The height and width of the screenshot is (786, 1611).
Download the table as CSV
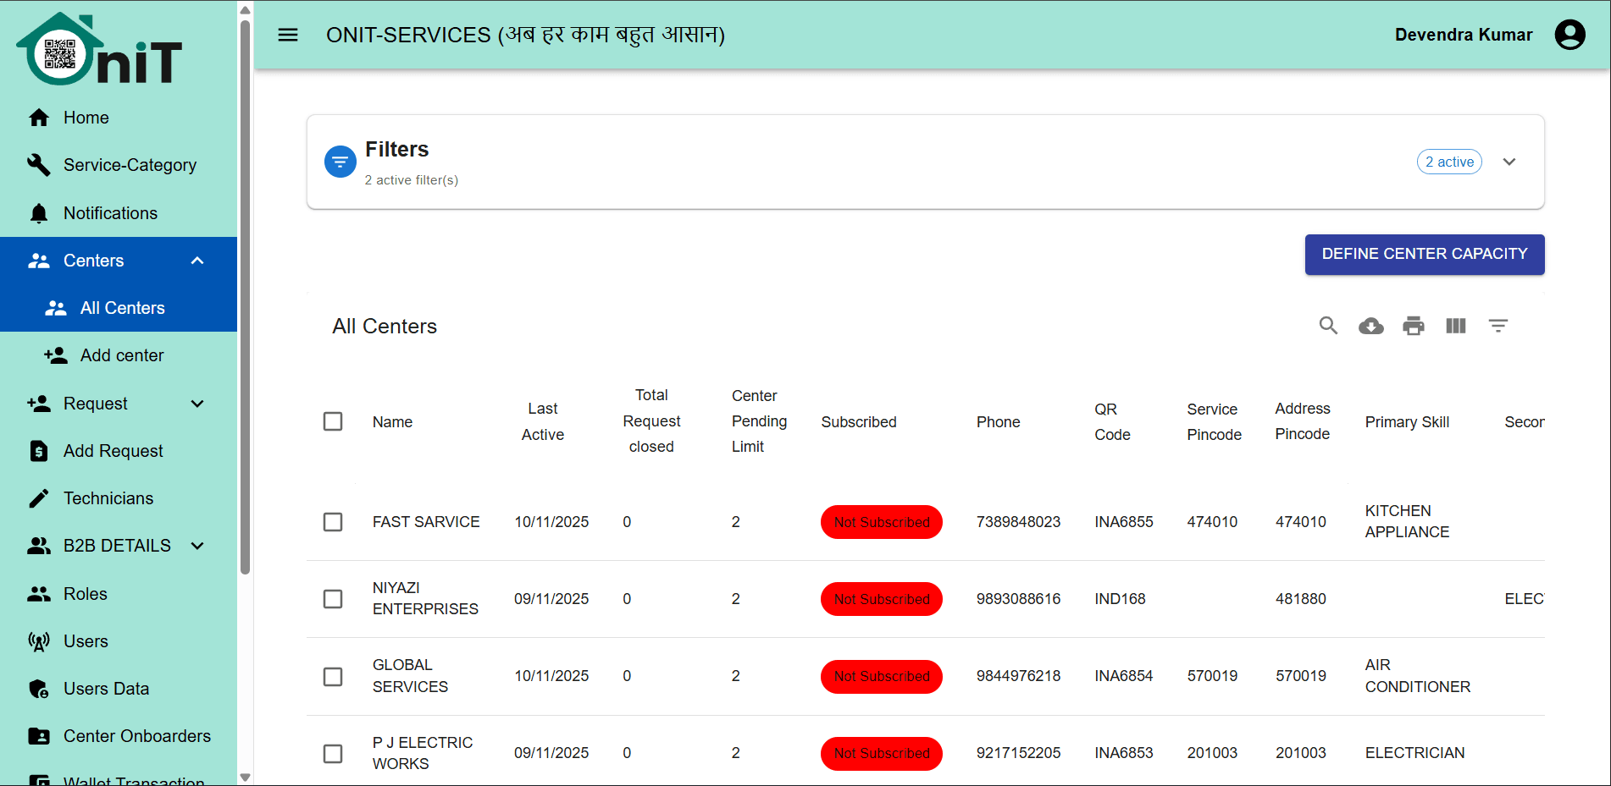(x=1371, y=326)
